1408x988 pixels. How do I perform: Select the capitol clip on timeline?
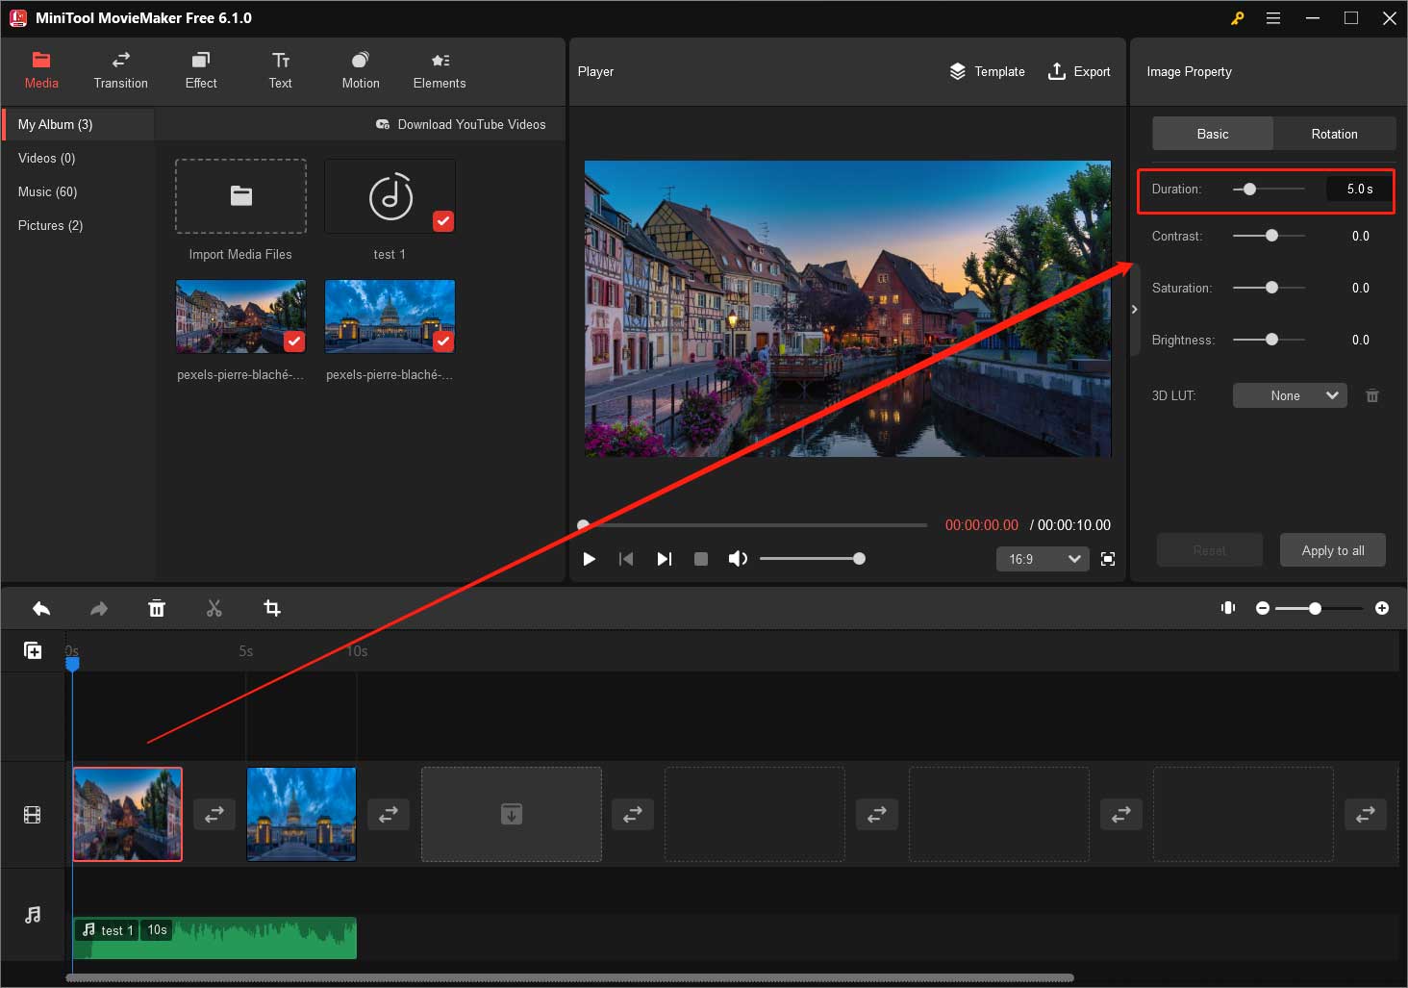pos(302,814)
